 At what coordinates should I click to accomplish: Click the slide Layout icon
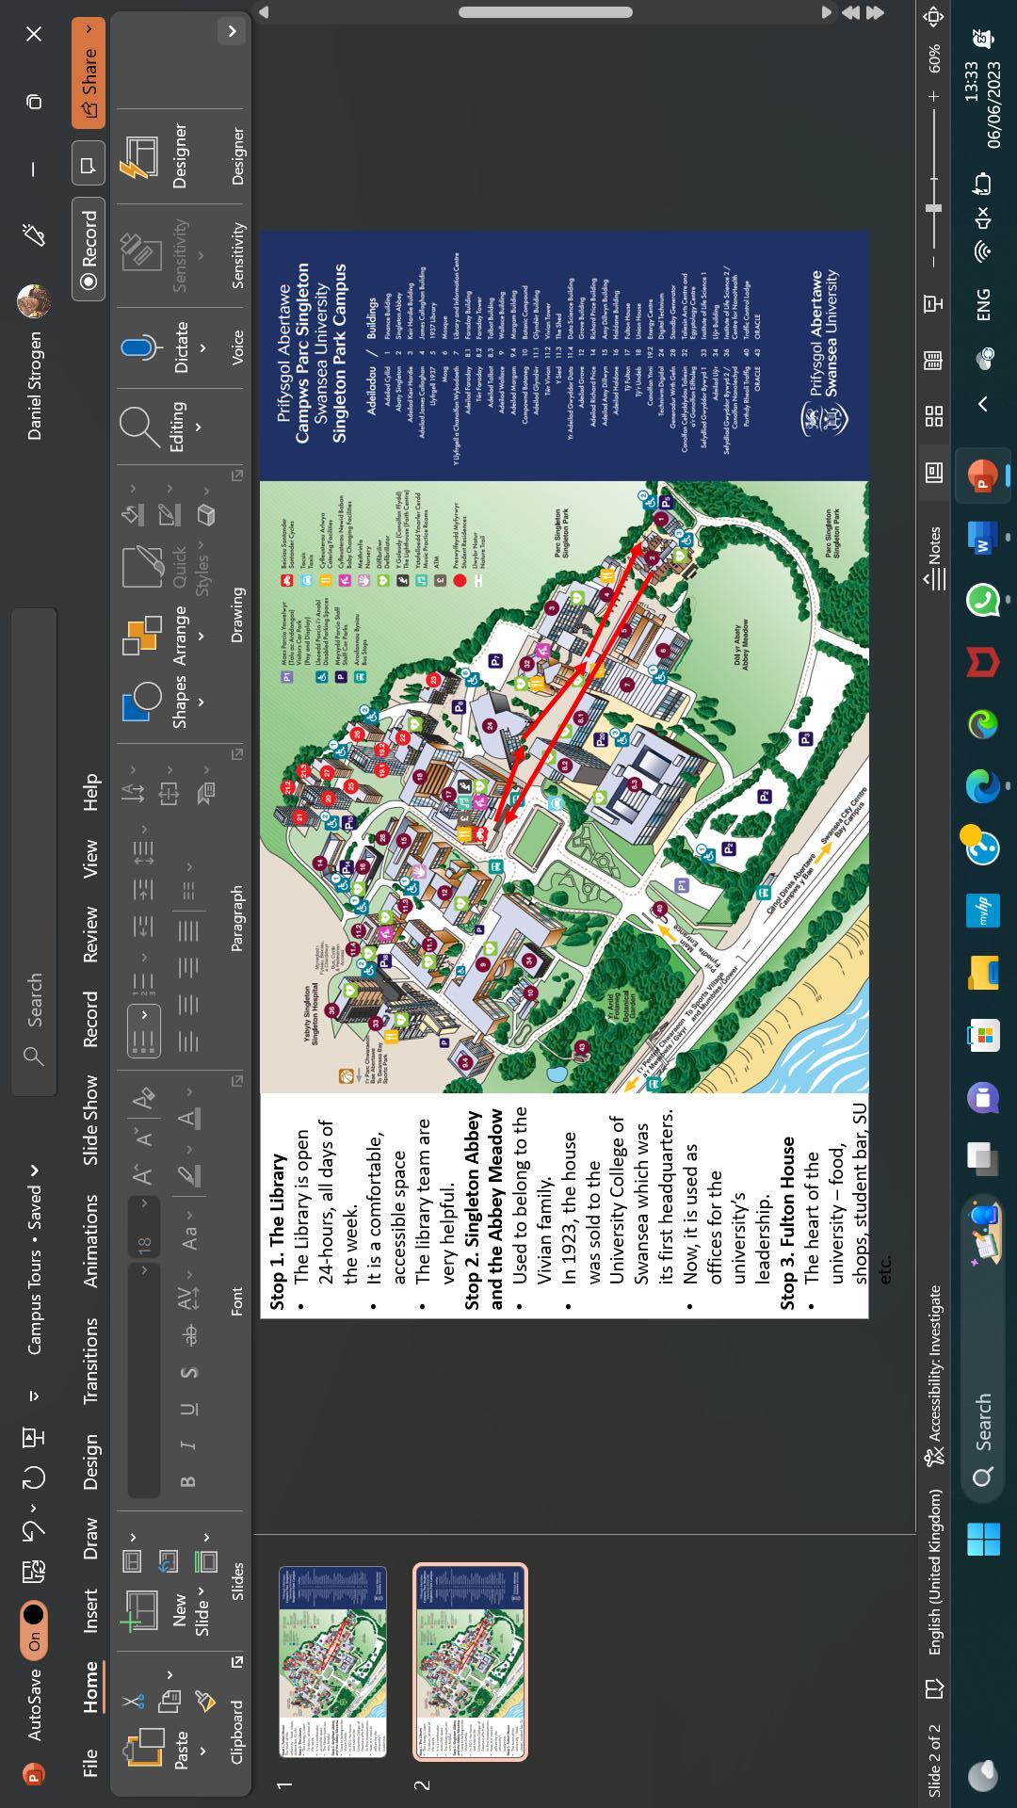point(132,1561)
